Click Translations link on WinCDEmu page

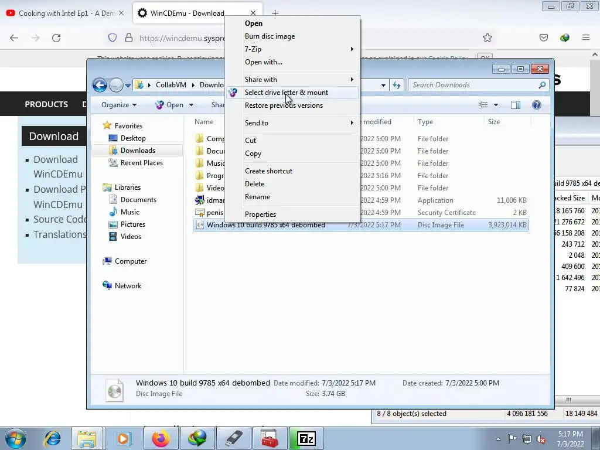[60, 234]
